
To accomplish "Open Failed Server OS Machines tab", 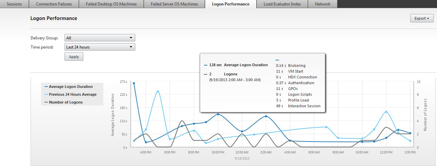I will point(175,4).
